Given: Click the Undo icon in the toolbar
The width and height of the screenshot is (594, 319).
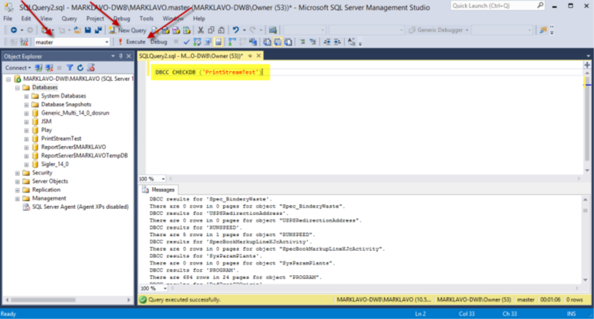Looking at the screenshot, I should pyautogui.click(x=236, y=30).
